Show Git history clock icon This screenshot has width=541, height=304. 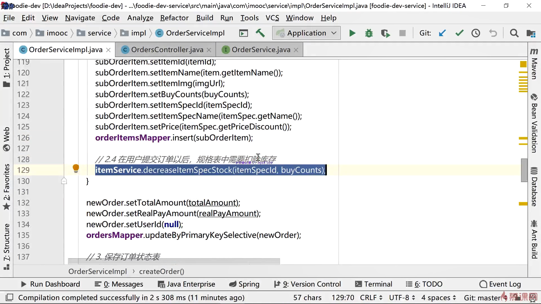coord(476,33)
